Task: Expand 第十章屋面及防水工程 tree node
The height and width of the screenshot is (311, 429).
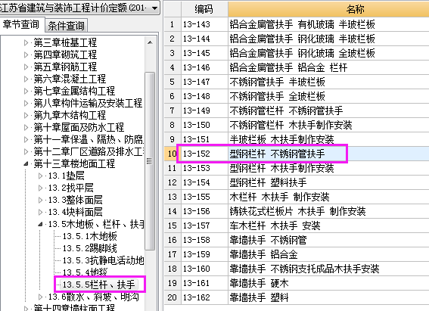Action: (x=26, y=127)
